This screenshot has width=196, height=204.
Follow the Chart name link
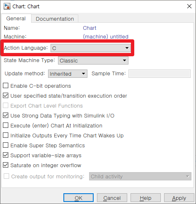click(90, 28)
